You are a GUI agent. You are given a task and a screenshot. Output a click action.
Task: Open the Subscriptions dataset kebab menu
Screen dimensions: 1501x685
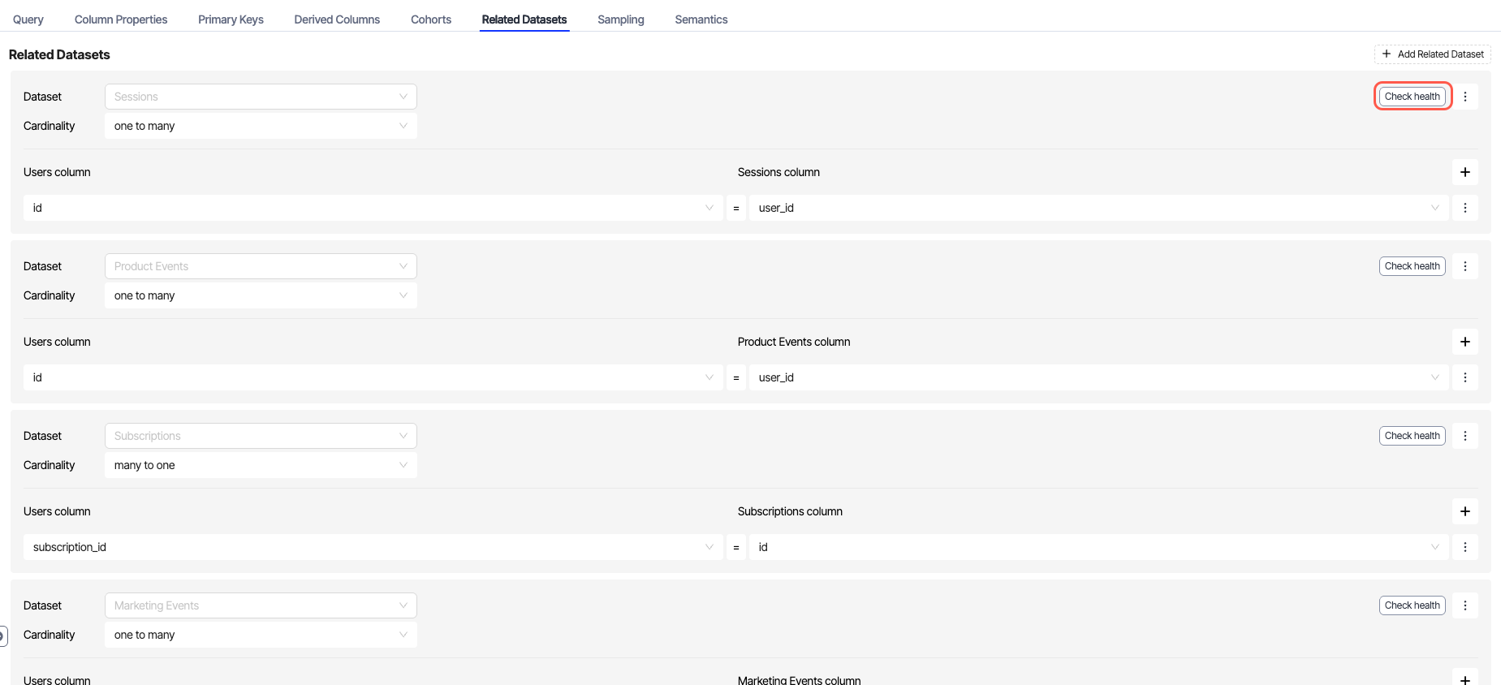(x=1464, y=436)
